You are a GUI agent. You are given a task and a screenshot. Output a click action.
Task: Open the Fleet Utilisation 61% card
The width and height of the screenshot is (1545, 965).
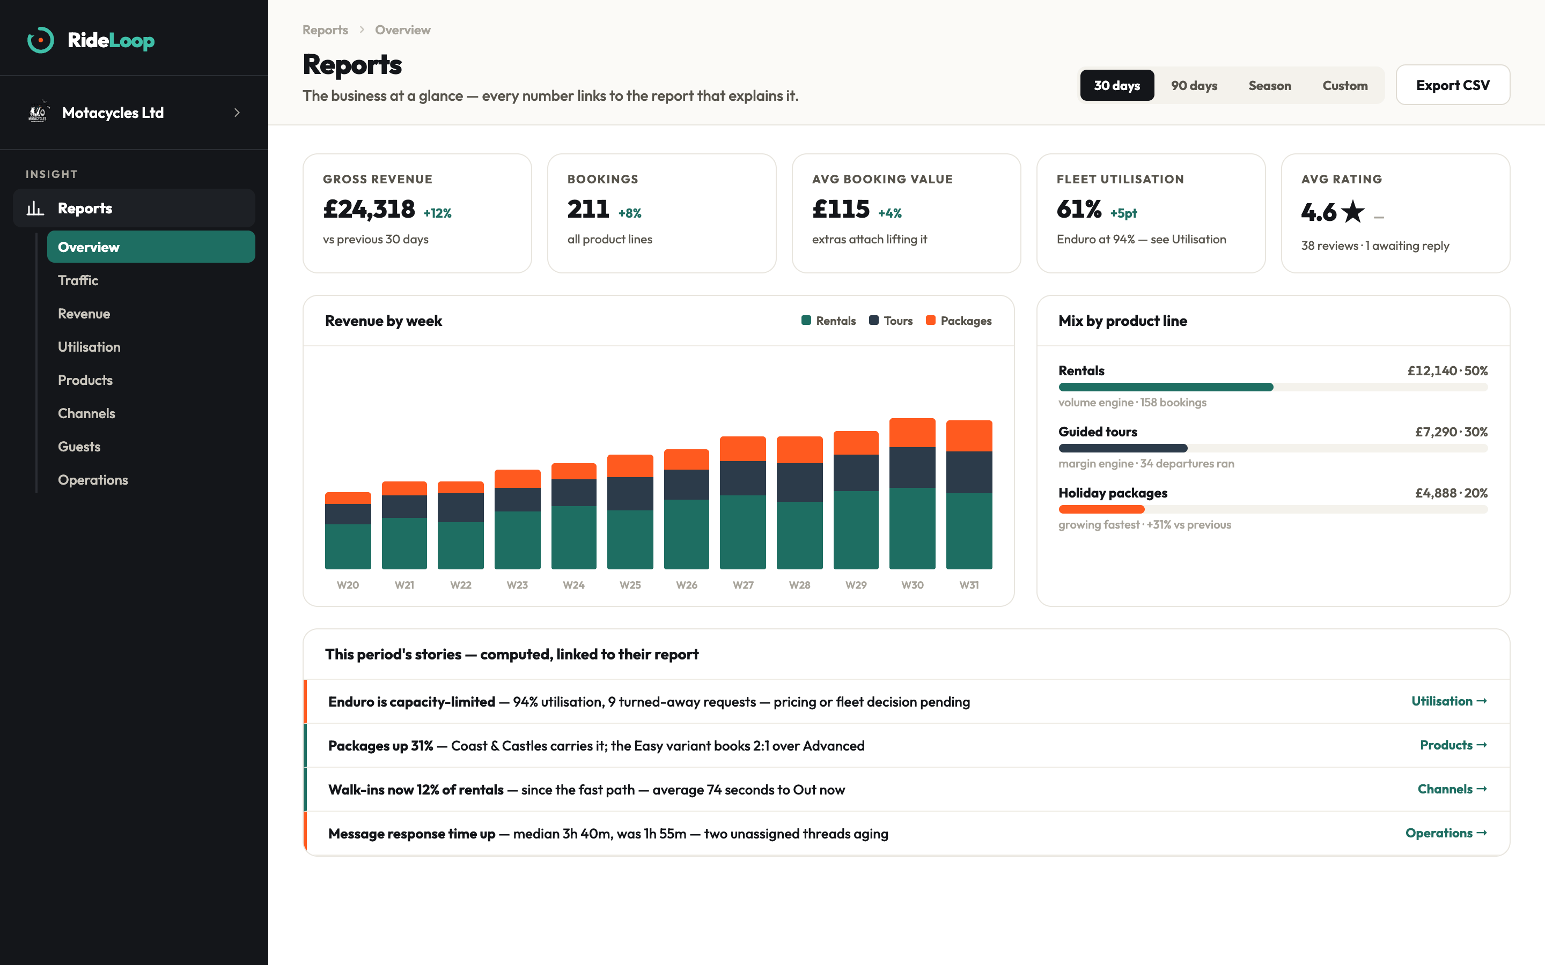click(1151, 213)
